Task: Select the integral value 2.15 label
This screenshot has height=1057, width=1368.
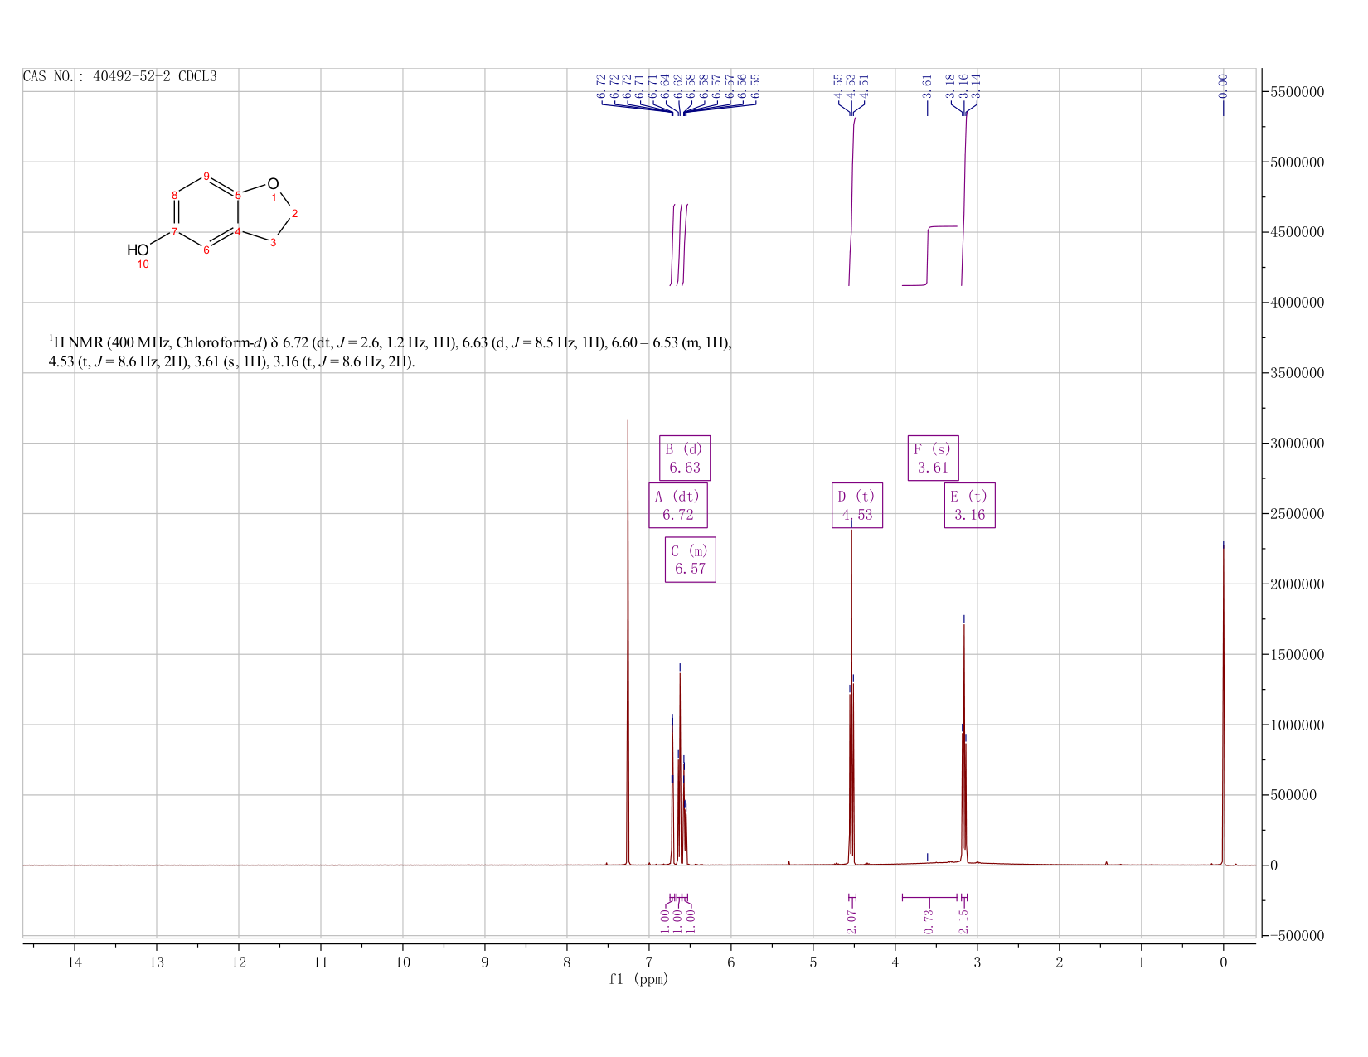Action: (x=963, y=920)
